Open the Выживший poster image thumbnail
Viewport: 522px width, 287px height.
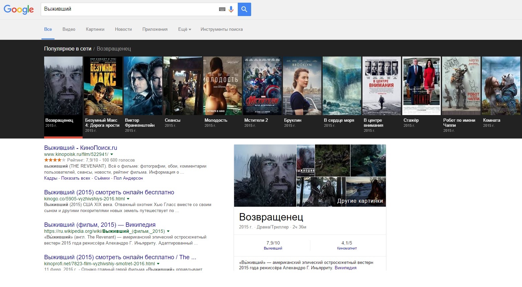(x=306, y=161)
